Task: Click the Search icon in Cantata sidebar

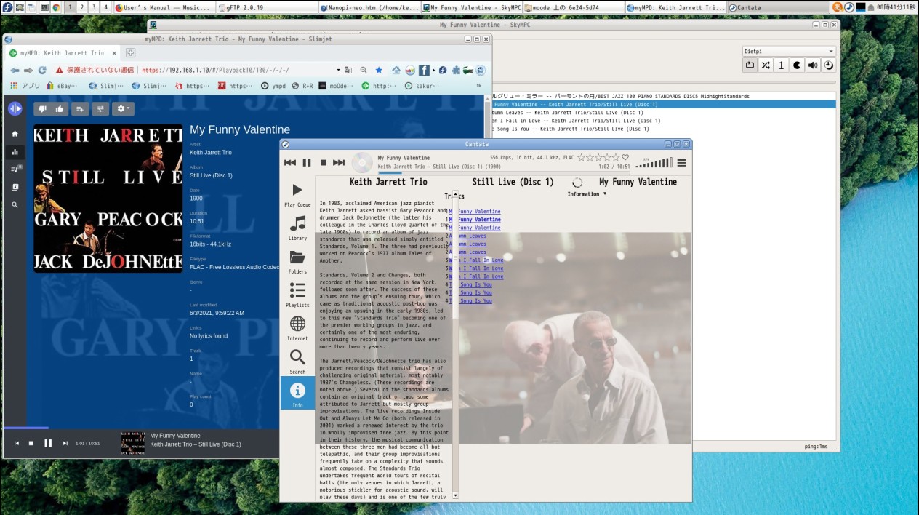Action: coord(297,361)
